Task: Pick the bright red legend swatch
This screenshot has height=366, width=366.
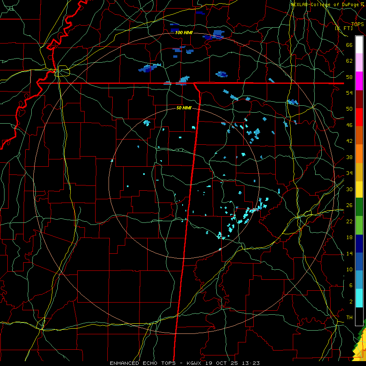Action: click(x=359, y=117)
